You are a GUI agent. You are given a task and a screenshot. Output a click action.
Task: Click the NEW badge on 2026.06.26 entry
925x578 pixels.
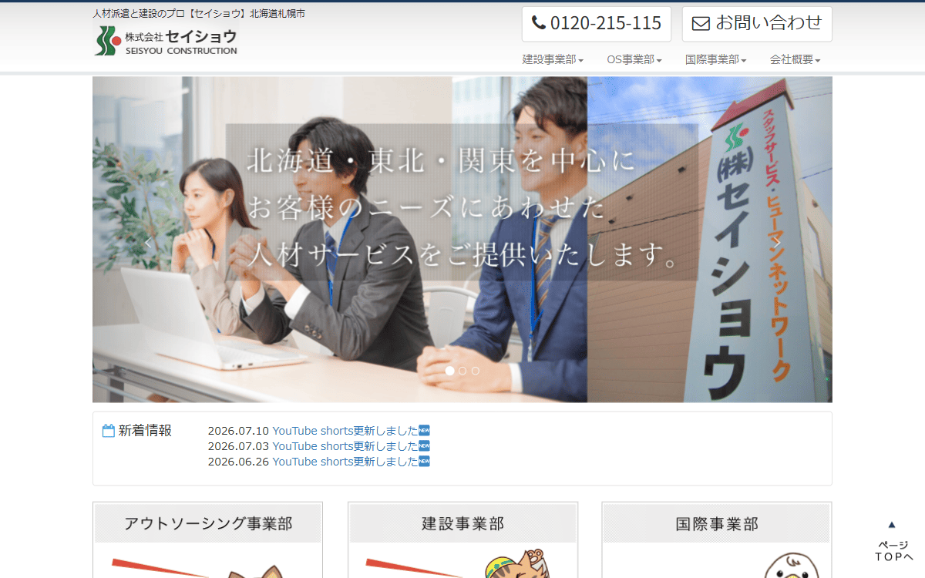[x=425, y=461]
